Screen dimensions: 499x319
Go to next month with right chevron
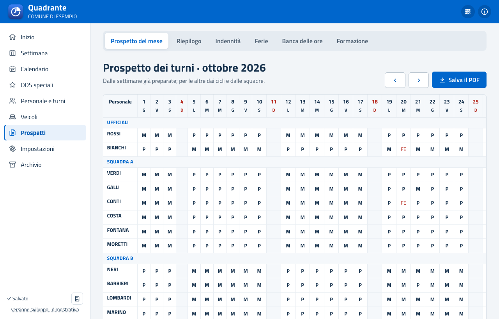[x=419, y=80]
